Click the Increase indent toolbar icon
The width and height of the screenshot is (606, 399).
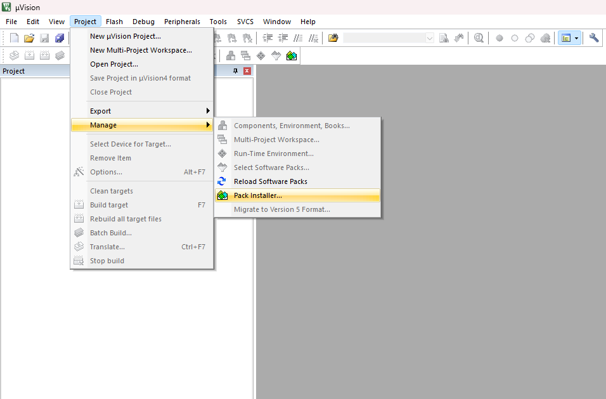coord(268,38)
